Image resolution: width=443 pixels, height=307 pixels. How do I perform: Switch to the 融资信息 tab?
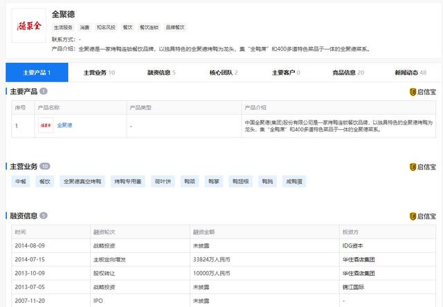pyautogui.click(x=161, y=73)
